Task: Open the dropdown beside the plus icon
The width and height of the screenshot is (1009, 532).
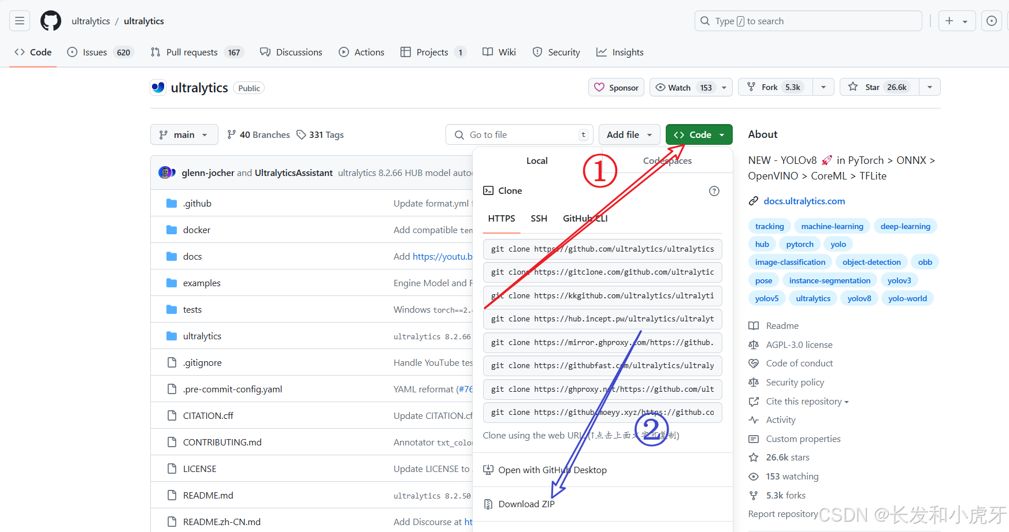Action: point(965,21)
